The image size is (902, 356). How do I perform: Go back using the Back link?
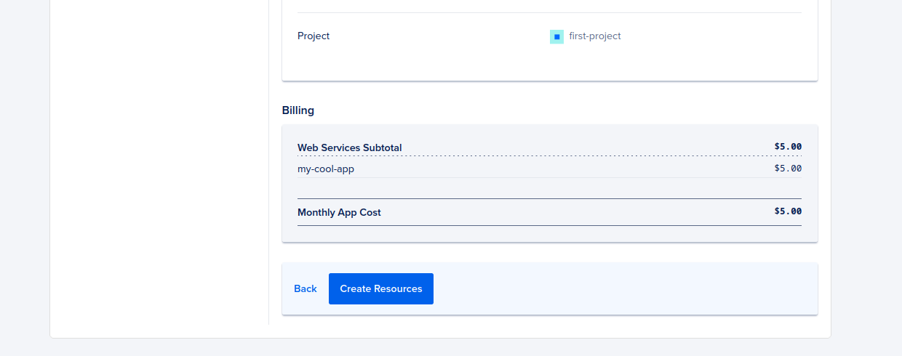(x=306, y=288)
